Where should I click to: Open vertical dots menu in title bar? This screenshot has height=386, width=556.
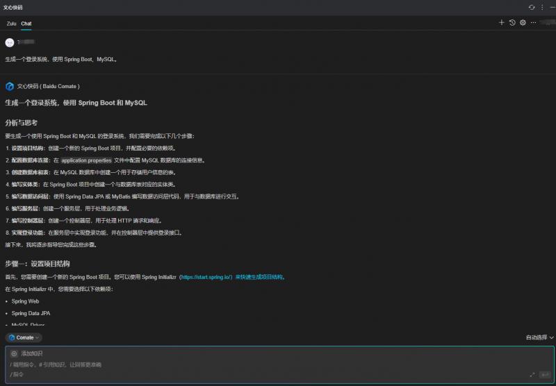tap(542, 7)
